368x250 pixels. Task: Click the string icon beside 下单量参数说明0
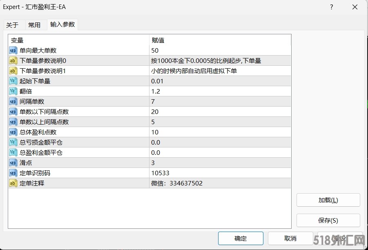point(13,60)
